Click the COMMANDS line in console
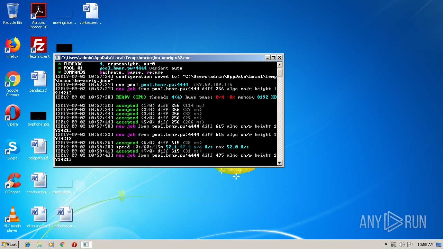The height and width of the screenshot is (249, 443). pos(110,72)
